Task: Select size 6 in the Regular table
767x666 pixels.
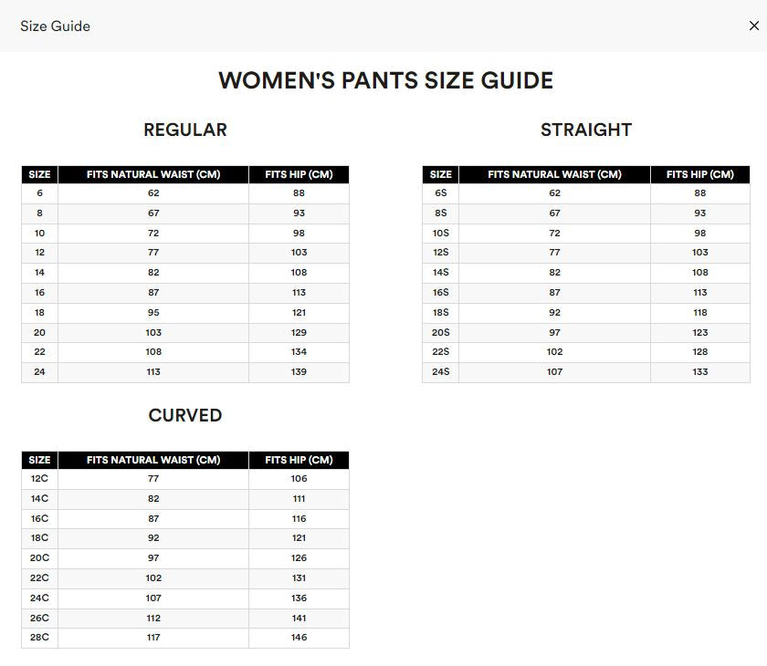Action: pos(37,193)
